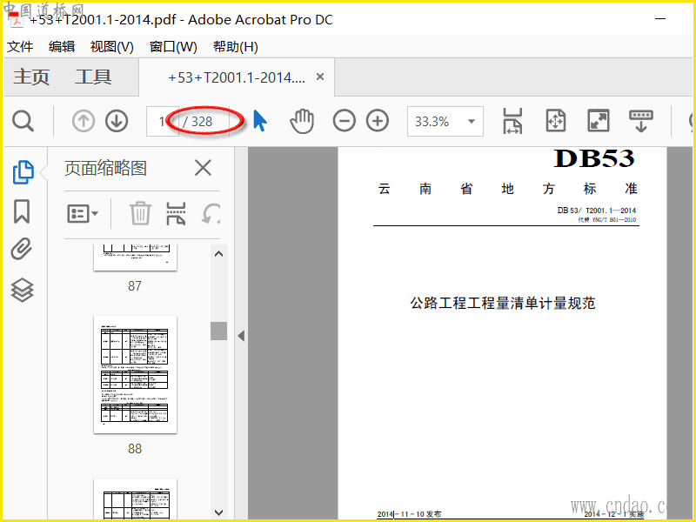This screenshot has height=522, width=696.
Task: Switch to the 主页 tab
Action: point(31,77)
